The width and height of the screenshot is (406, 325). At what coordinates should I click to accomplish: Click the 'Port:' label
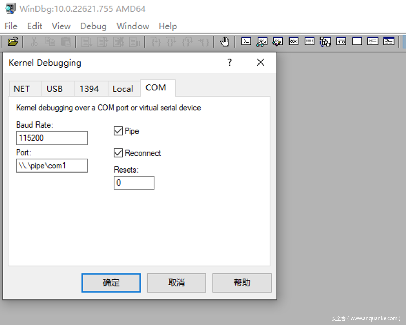[x=23, y=152]
